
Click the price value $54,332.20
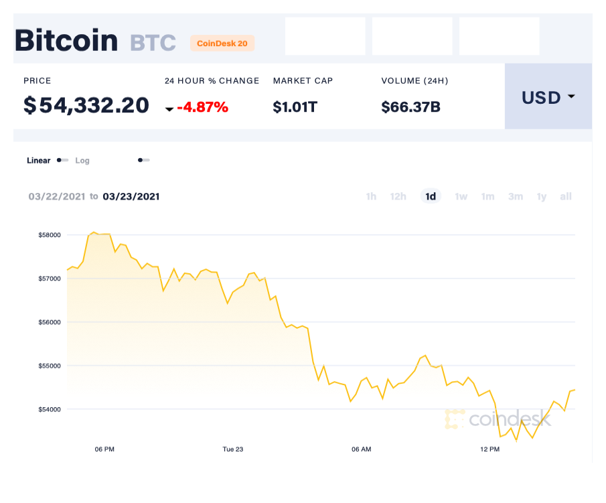pyautogui.click(x=86, y=105)
